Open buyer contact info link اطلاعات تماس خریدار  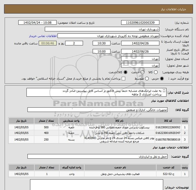(43, 36)
